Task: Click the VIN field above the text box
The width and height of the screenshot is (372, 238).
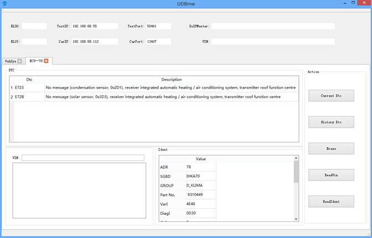Action: pos(83,158)
